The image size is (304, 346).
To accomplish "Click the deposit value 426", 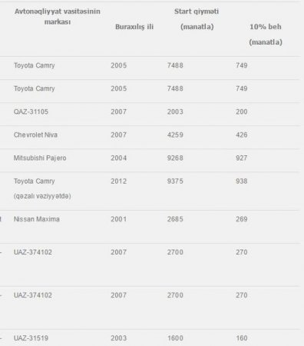I will [242, 135].
